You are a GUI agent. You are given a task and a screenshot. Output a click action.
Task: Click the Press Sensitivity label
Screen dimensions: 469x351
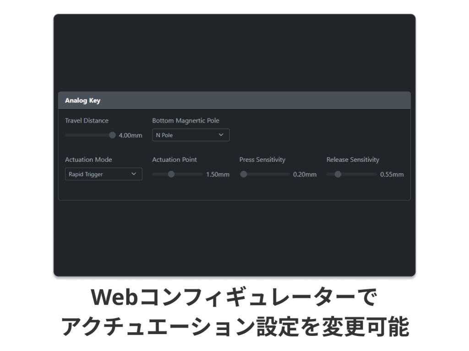coord(262,159)
